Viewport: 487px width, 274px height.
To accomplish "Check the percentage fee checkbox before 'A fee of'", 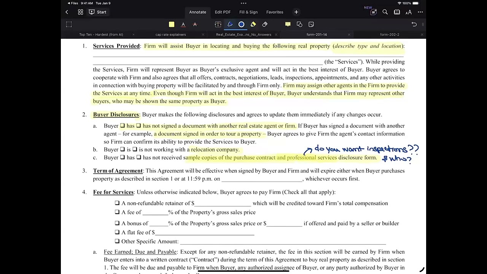I will 117,212.
